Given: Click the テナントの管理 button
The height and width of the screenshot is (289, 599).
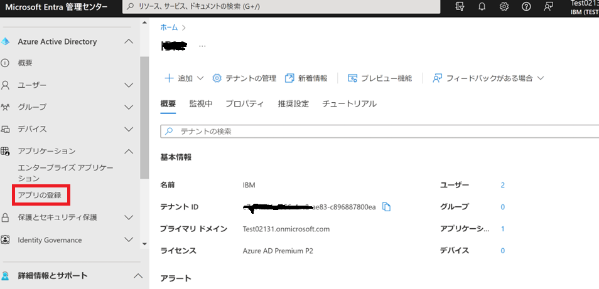Looking at the screenshot, I should [x=244, y=78].
